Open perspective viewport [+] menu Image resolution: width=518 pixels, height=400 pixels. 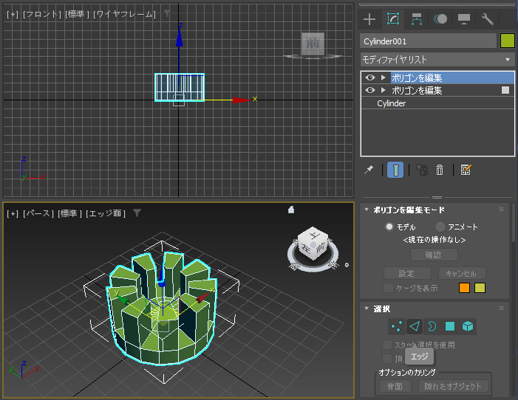13,213
